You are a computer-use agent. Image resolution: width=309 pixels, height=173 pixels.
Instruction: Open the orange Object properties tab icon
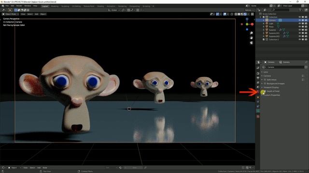pyautogui.click(x=258, y=97)
